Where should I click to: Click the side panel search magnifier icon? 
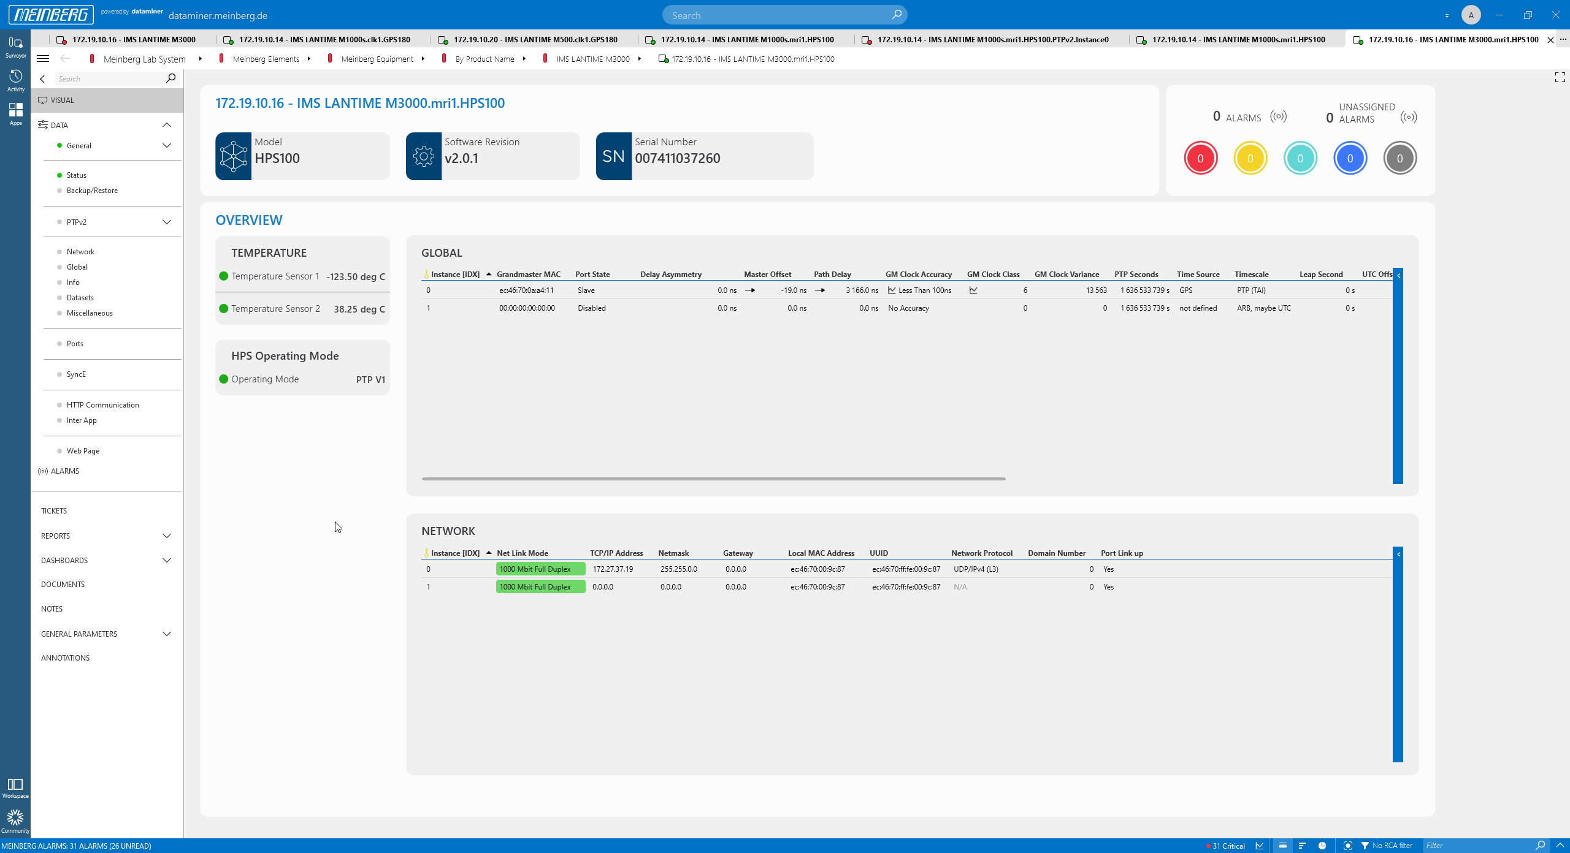[x=170, y=78]
